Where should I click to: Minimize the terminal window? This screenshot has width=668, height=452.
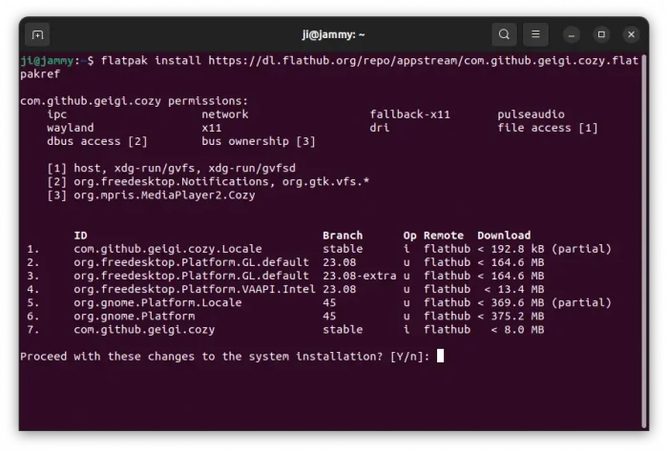coord(573,34)
